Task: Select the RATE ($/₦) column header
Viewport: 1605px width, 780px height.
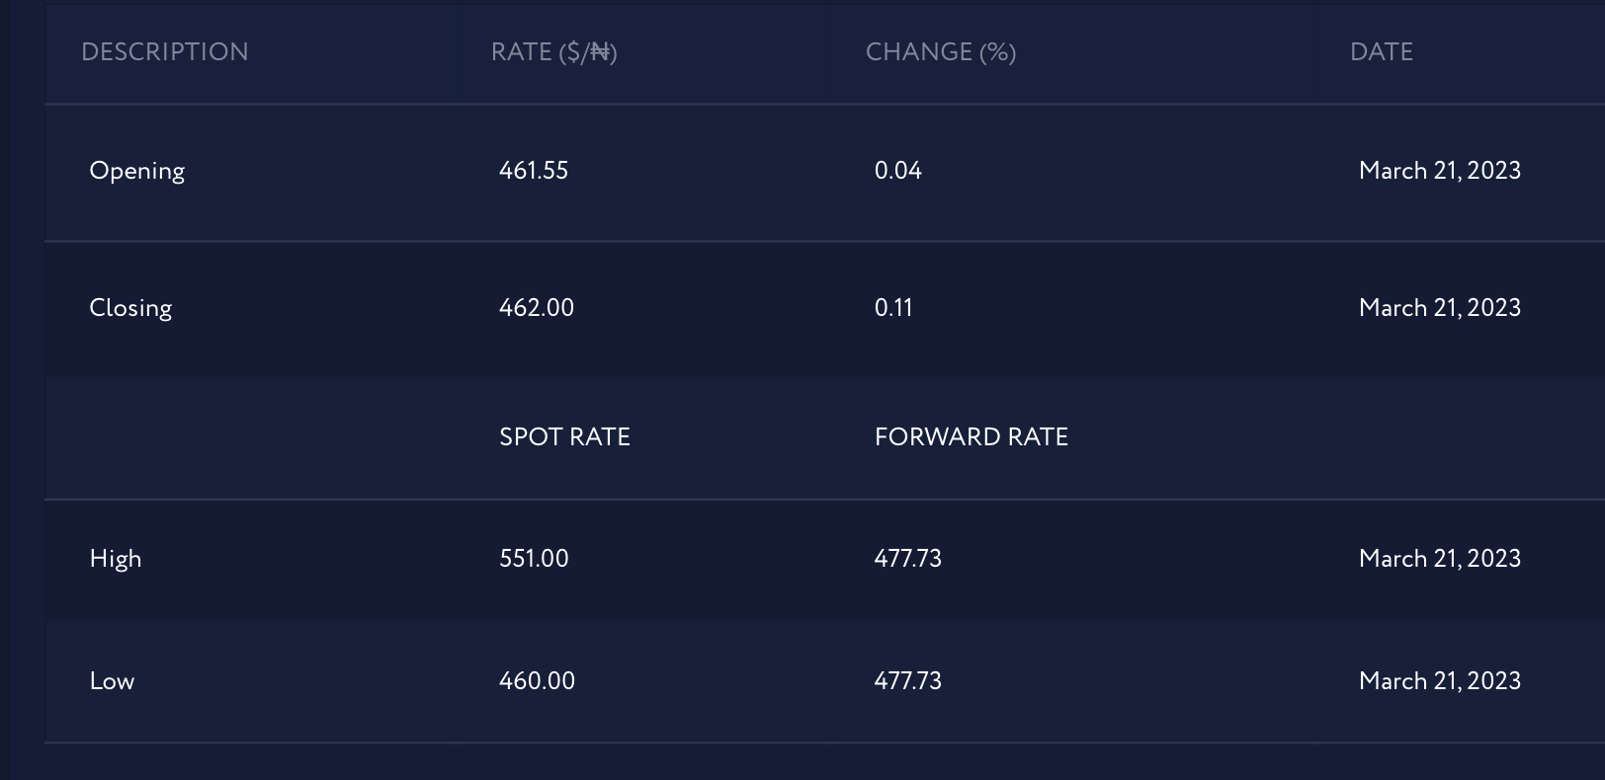Action: [553, 52]
